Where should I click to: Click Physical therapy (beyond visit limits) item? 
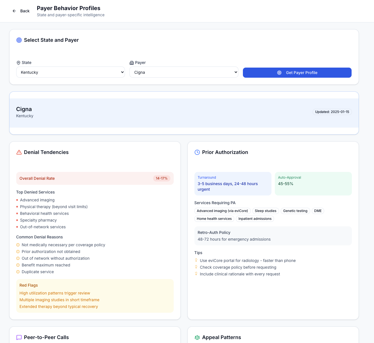[54, 207]
